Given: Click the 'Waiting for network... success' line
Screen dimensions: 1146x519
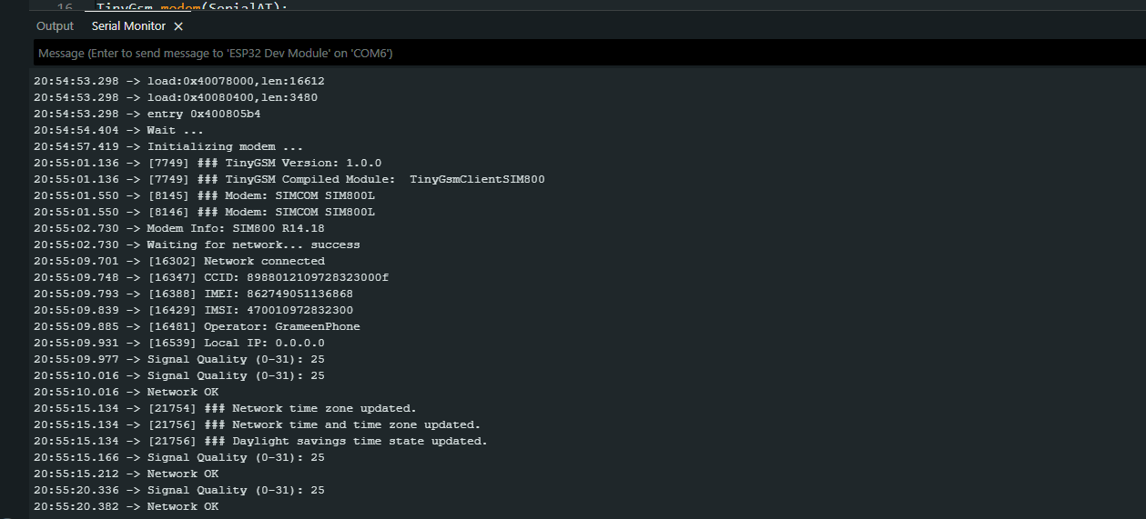Looking at the screenshot, I should tap(253, 245).
